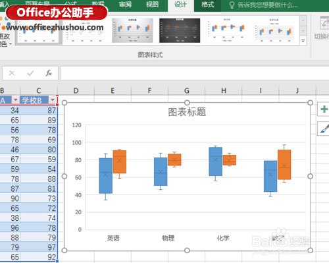Screen dimensions: 329x263
Task: Select column I header
Action: click(x=261, y=90)
